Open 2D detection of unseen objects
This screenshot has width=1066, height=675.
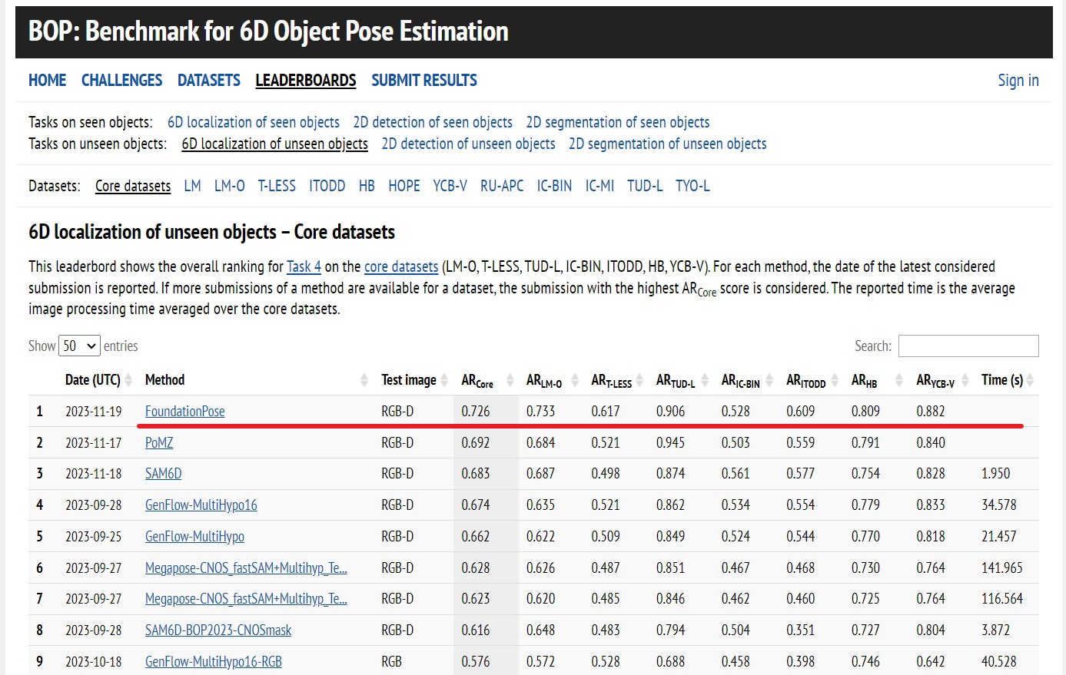coord(468,144)
